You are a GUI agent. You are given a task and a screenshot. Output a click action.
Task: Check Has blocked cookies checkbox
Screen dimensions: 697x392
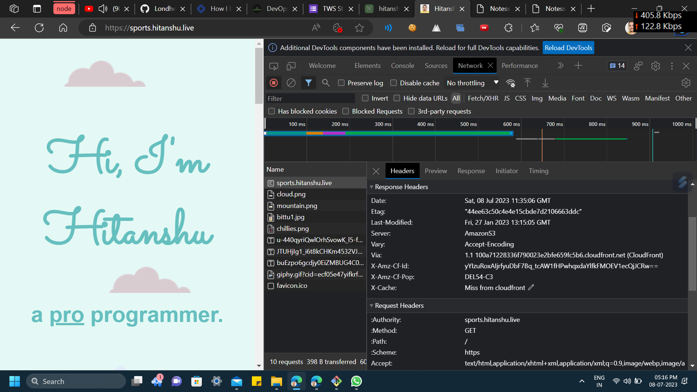(272, 111)
